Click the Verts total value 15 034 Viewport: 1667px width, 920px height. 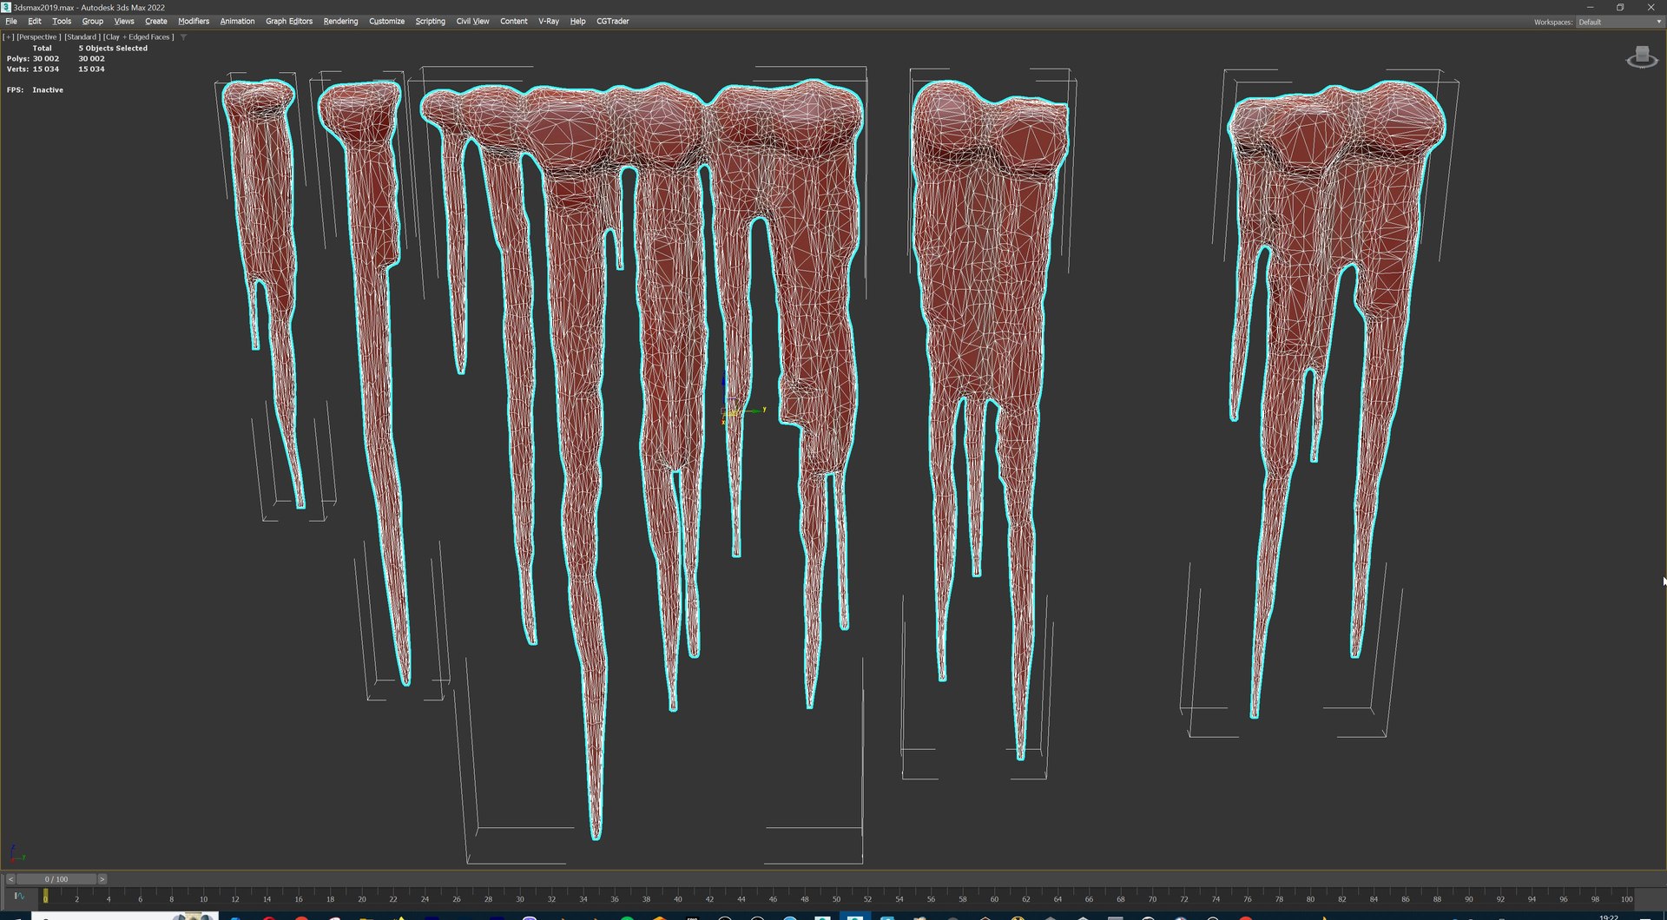[x=46, y=69]
